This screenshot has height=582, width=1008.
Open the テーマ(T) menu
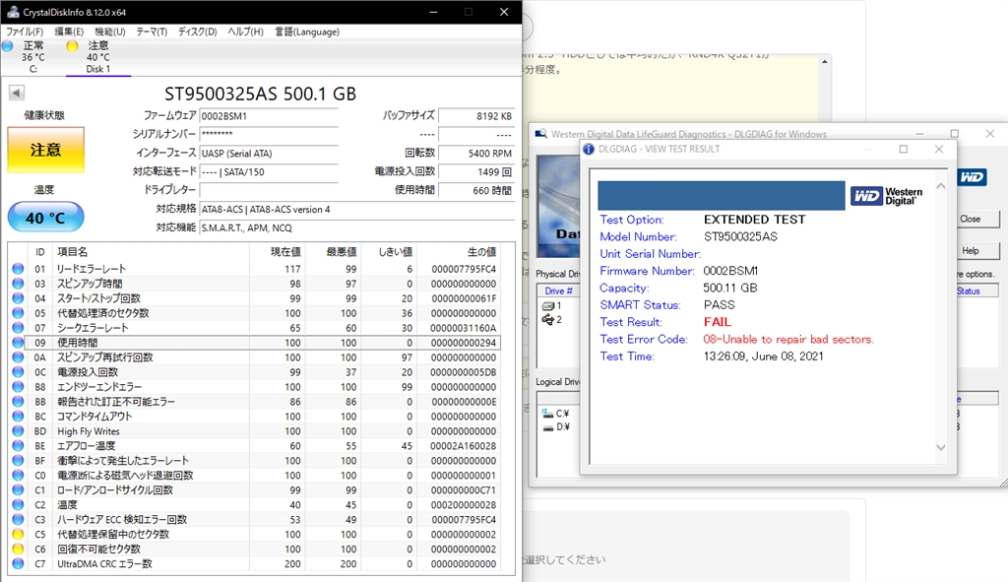(x=152, y=32)
